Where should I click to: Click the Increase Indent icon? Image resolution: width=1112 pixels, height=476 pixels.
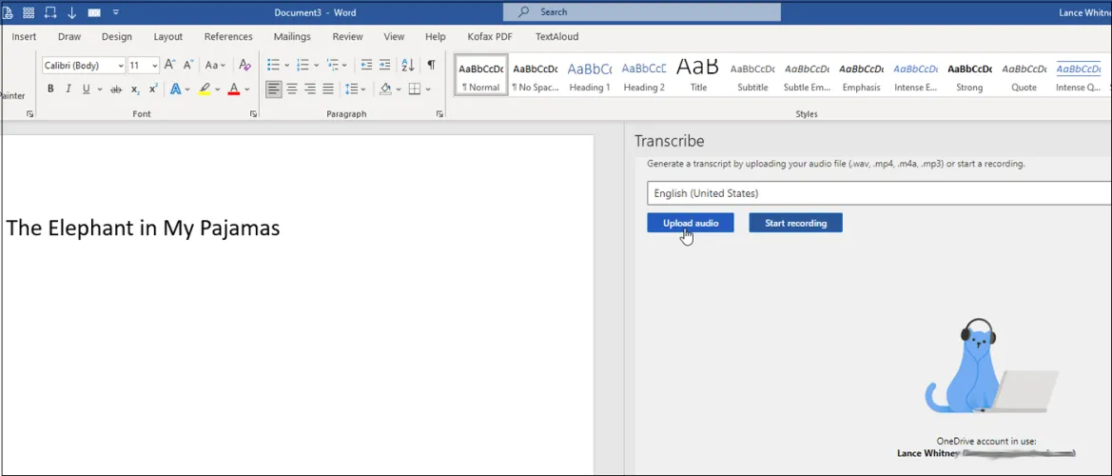(x=385, y=65)
